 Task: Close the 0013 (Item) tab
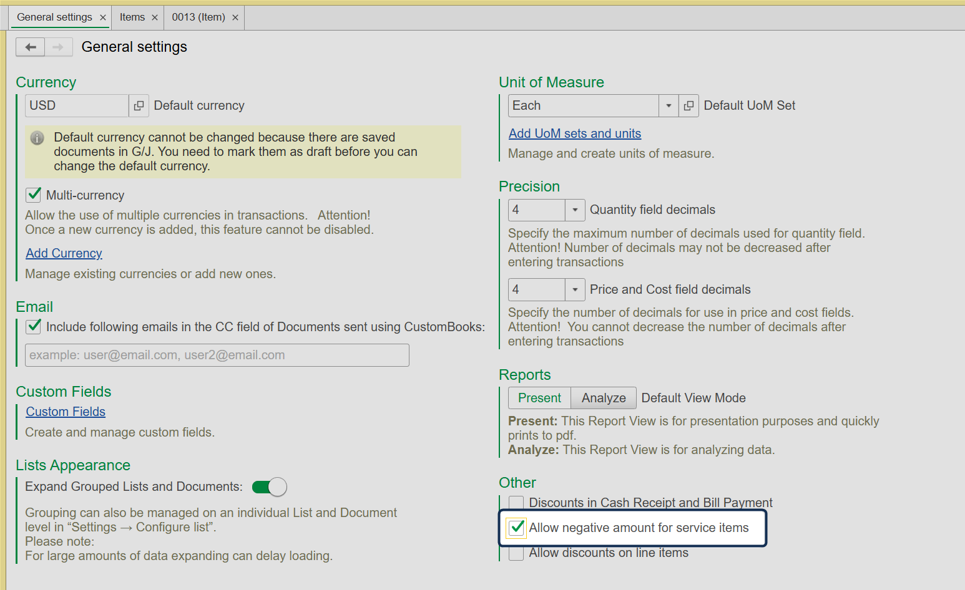click(x=235, y=17)
